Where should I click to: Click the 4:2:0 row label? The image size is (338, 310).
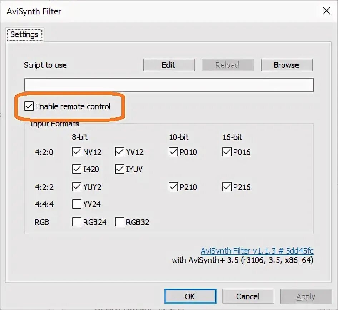pyautogui.click(x=44, y=152)
